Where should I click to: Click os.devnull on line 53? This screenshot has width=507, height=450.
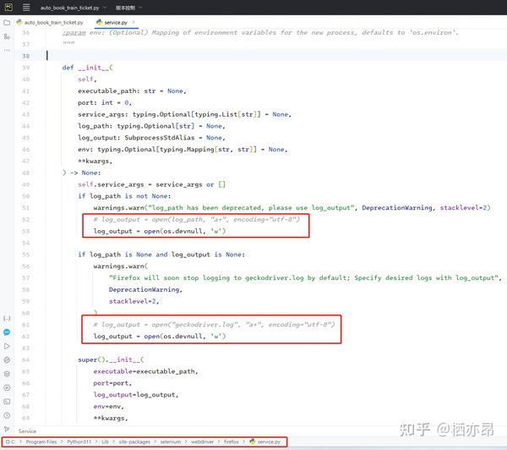[183, 231]
